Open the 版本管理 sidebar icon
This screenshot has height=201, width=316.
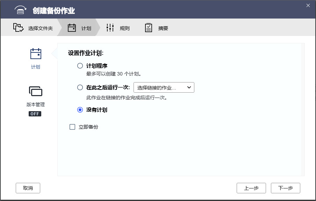click(x=36, y=91)
